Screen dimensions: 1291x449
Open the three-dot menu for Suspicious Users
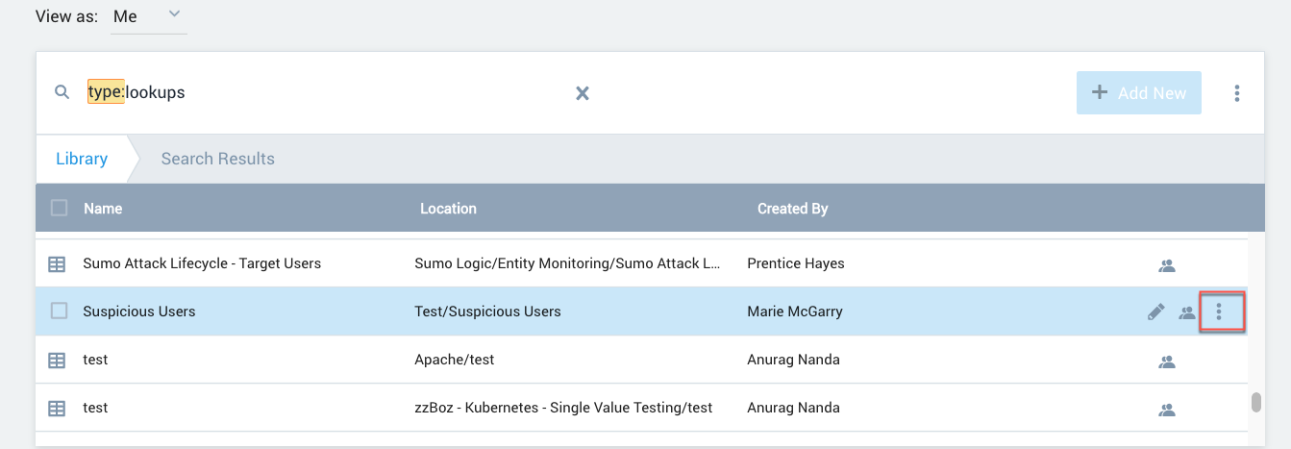click(x=1220, y=312)
